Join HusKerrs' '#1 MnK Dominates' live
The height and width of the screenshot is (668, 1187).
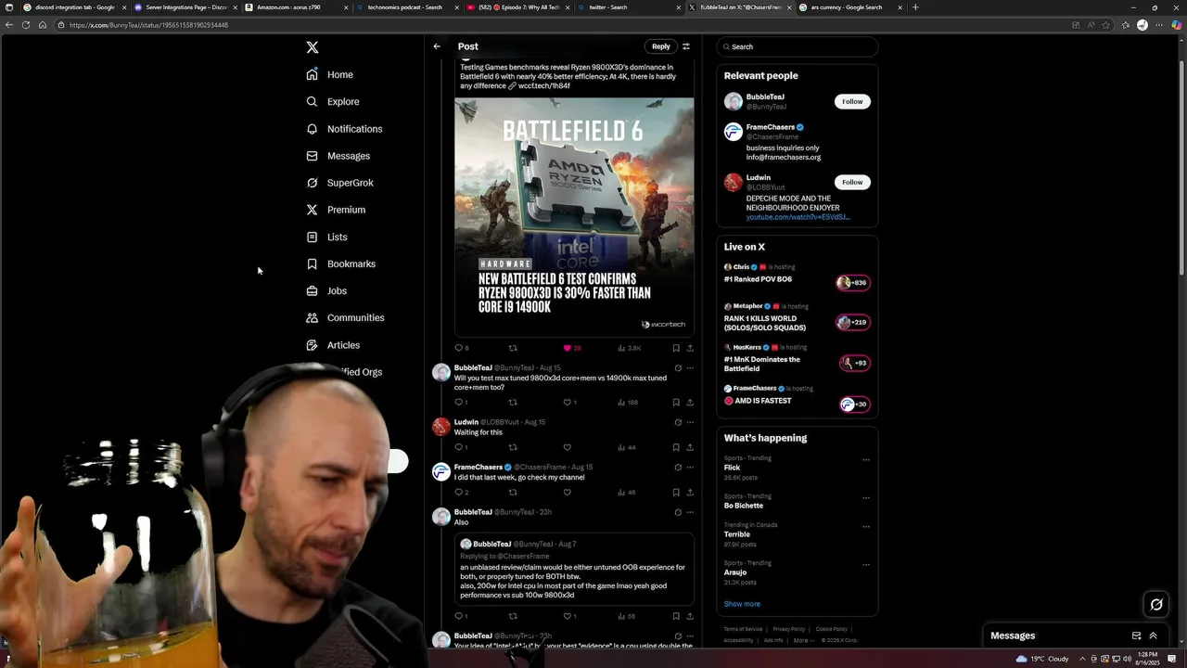[x=853, y=363]
